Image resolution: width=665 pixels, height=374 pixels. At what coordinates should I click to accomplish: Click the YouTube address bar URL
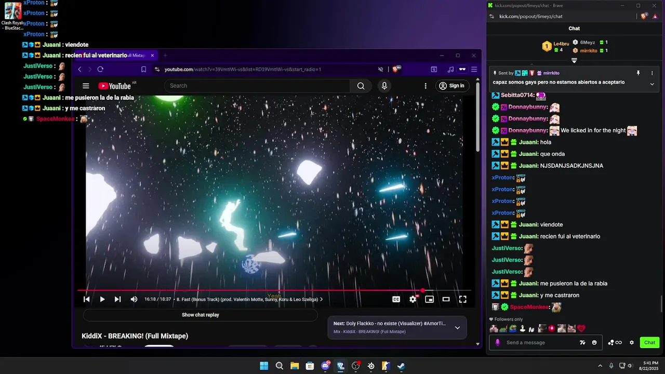(243, 69)
